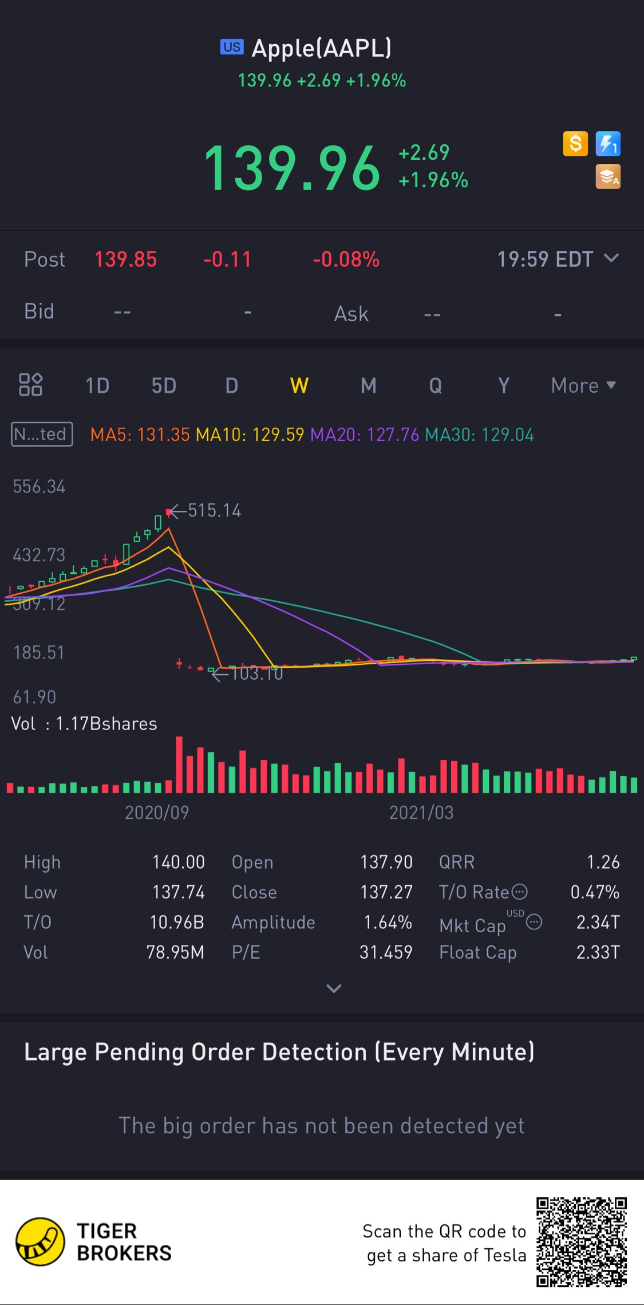Screen dimensions: 644x1305
Task: Tap the Vol : 1.17Bshares label
Action: [x=84, y=724]
